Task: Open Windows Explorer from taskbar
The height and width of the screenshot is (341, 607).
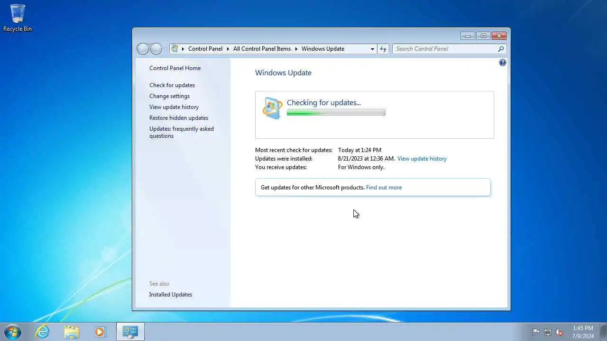Action: (72, 332)
